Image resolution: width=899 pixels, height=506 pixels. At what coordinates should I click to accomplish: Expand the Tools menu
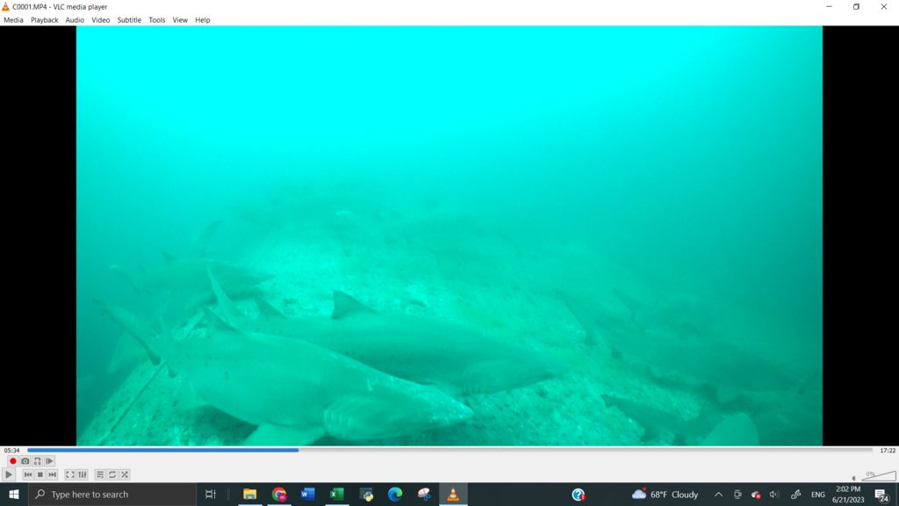tap(156, 19)
